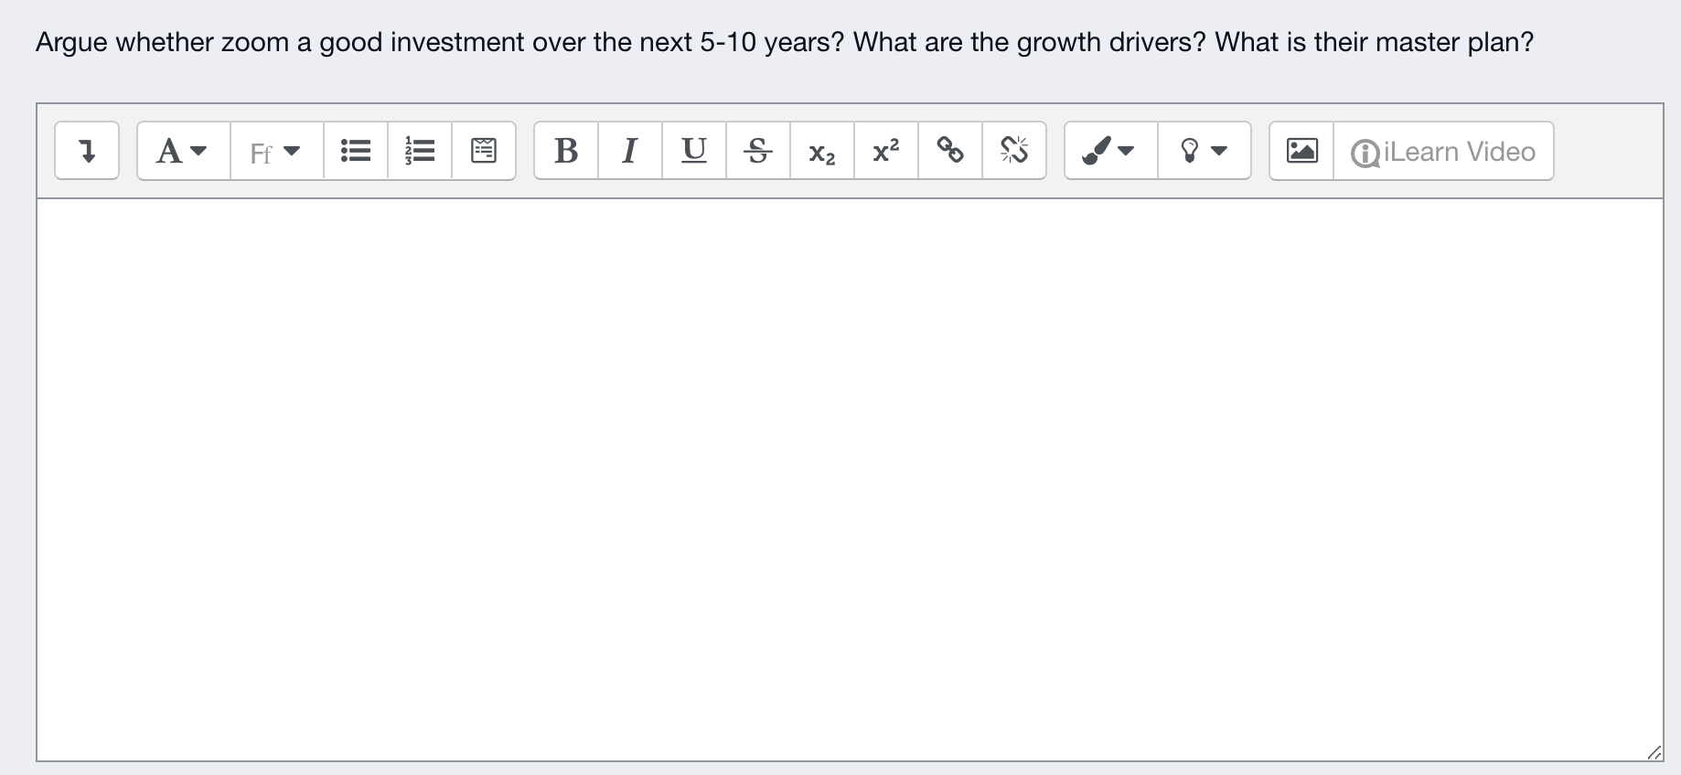1681x775 pixels.
Task: Toggle bold formatting
Action: (x=566, y=151)
